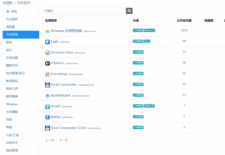The image size is (225, 155).
Task: Click the magnifier search button
Action: coord(129,11)
